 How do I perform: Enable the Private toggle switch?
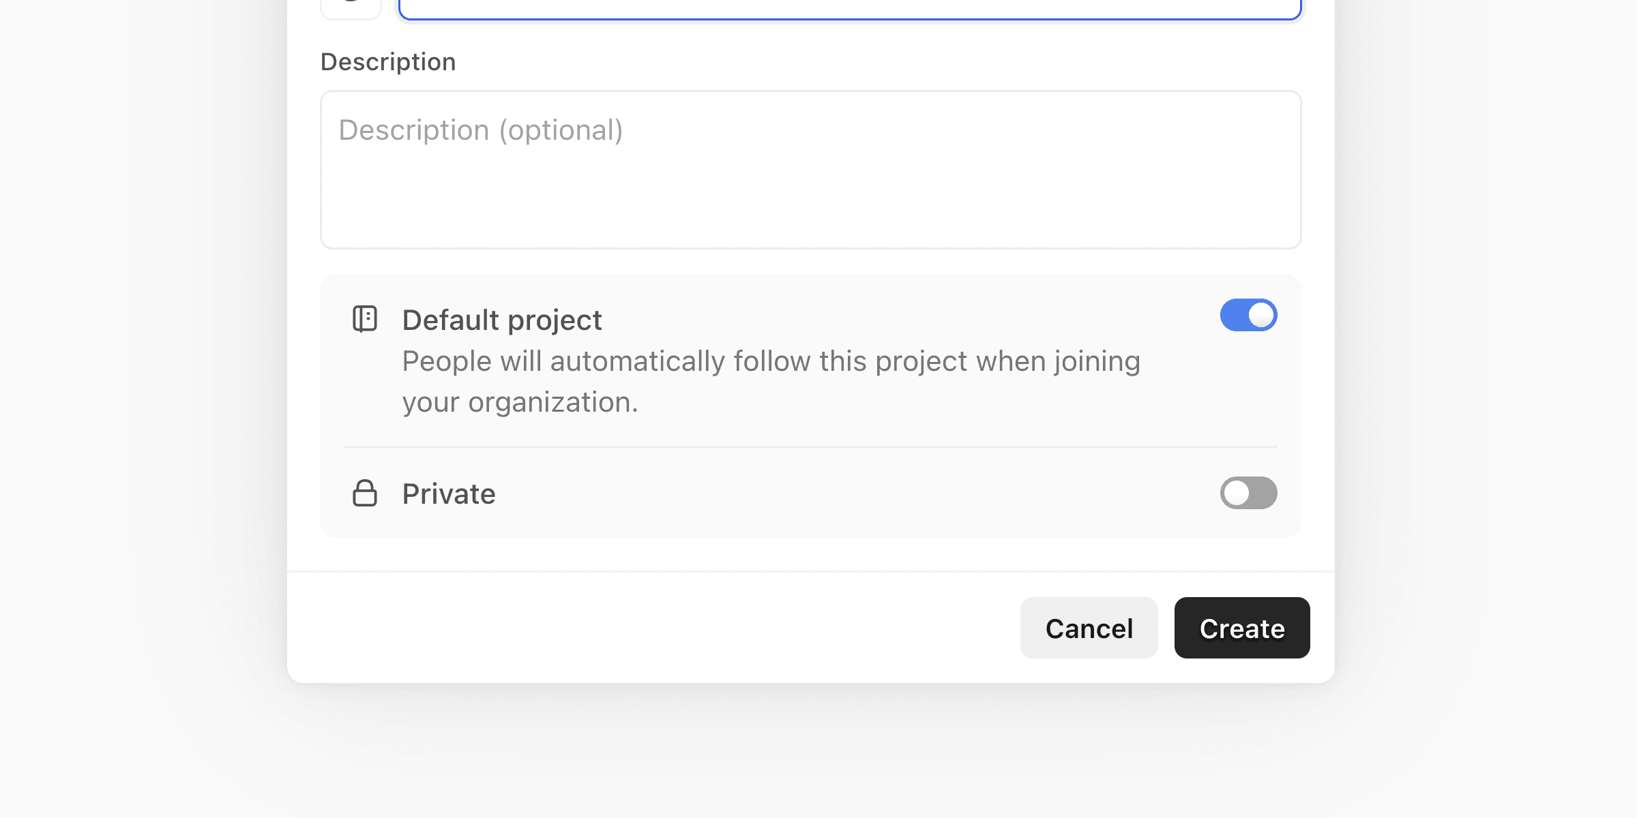1250,491
